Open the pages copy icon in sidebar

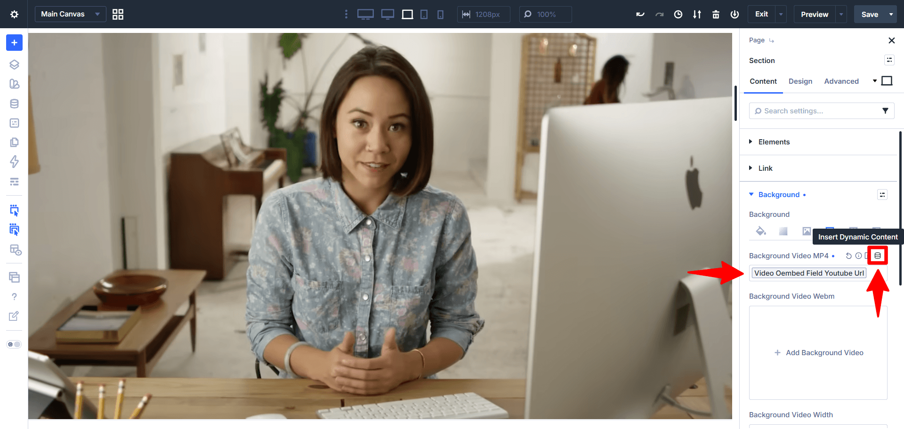tap(14, 142)
